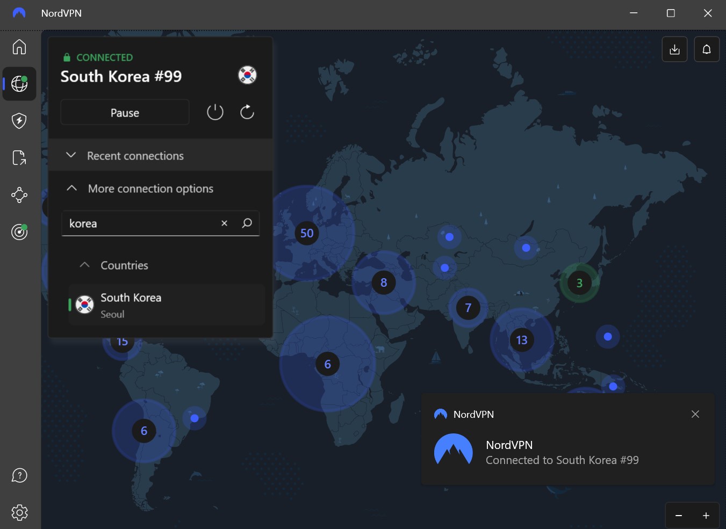Open Meshnet from the sidebar

19,195
